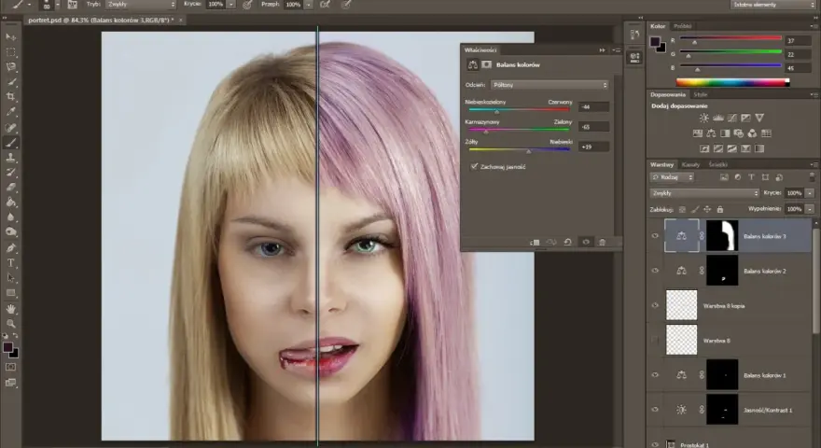Clip adjustment to layer in Właściwości panel
This screenshot has height=448, width=821.
coord(535,242)
